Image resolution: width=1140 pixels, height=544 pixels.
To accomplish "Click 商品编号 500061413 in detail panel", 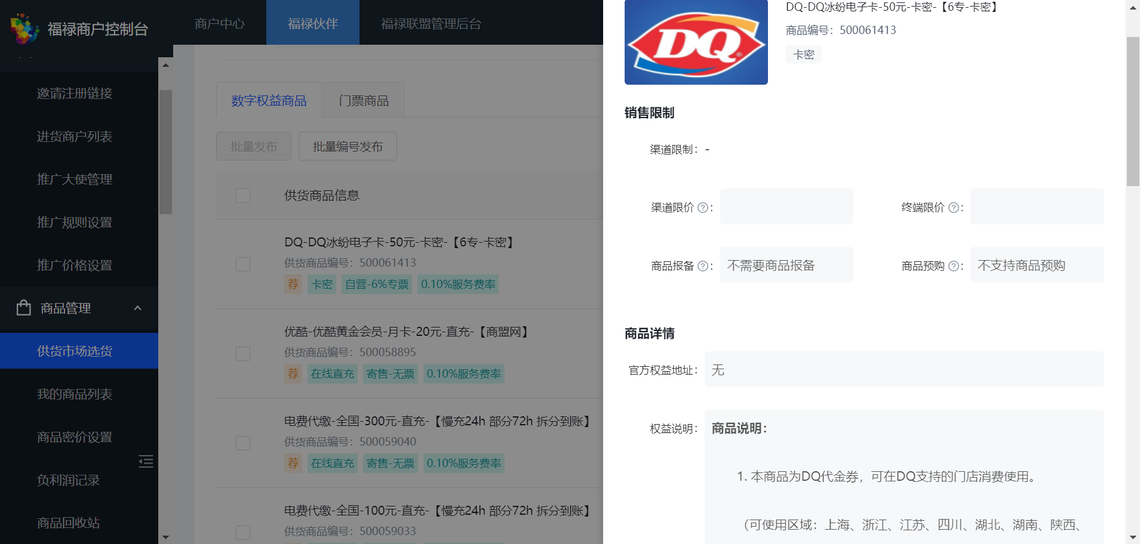I will tap(841, 30).
